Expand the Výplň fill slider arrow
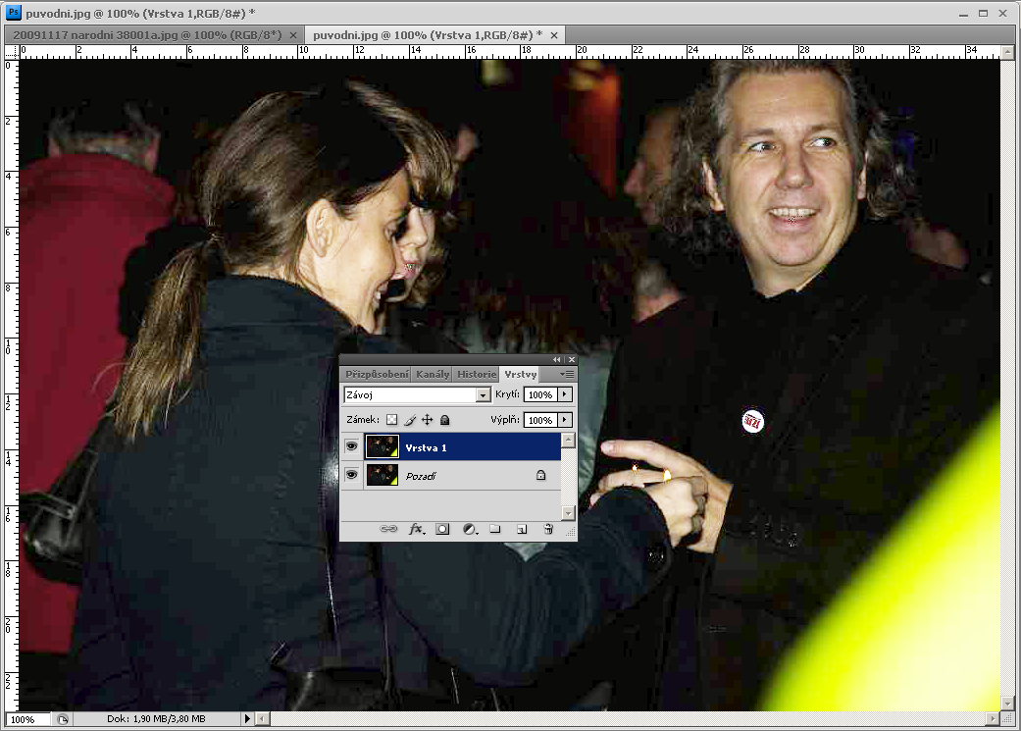 point(565,420)
